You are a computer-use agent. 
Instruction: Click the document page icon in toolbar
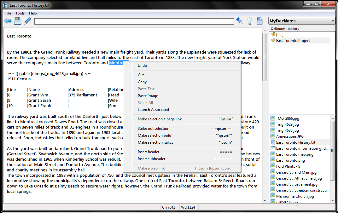pyautogui.click(x=259, y=21)
